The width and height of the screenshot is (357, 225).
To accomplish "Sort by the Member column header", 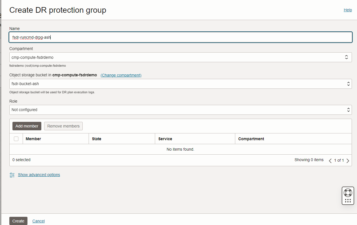I will (33, 139).
